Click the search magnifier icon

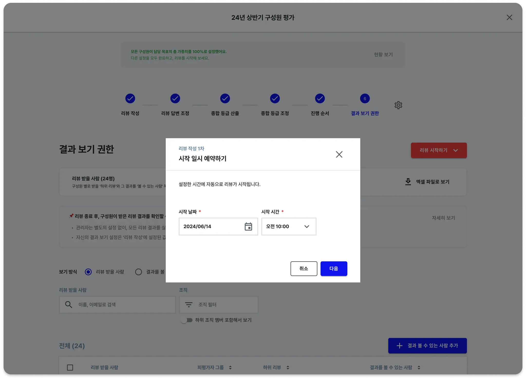pyautogui.click(x=69, y=305)
